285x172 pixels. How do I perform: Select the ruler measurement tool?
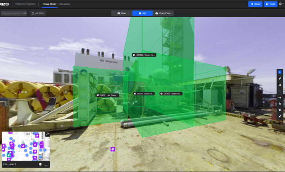coord(280,78)
